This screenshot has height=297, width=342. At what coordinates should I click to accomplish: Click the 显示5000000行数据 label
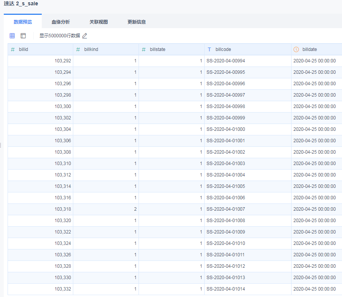point(60,36)
